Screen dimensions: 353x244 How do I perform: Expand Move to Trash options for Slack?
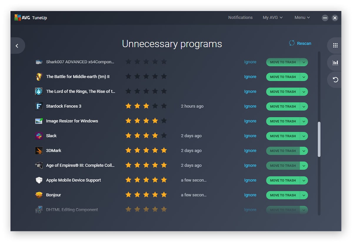(x=304, y=136)
